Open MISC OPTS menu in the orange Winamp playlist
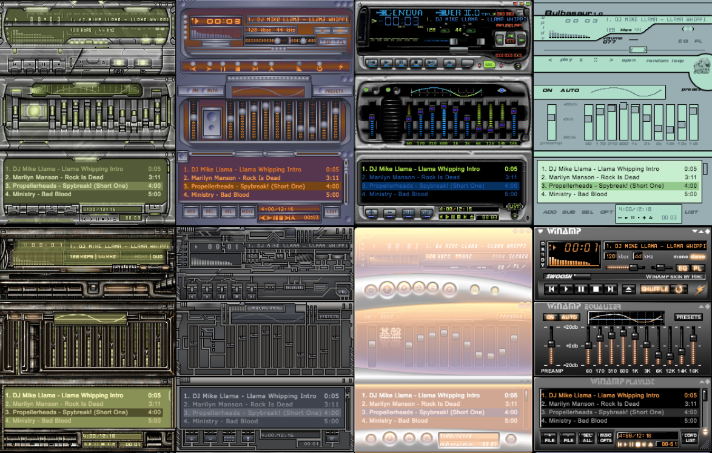Image resolution: width=712 pixels, height=453 pixels. click(605, 437)
